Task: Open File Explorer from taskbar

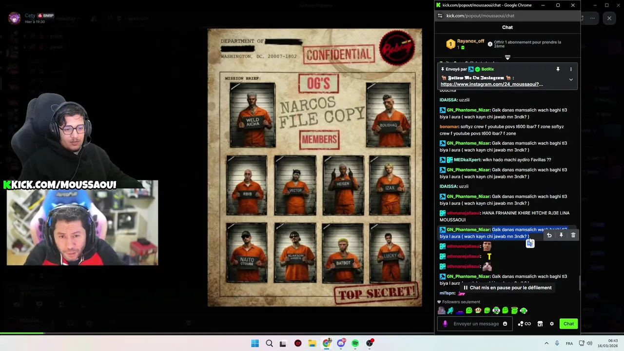Action: click(312, 343)
